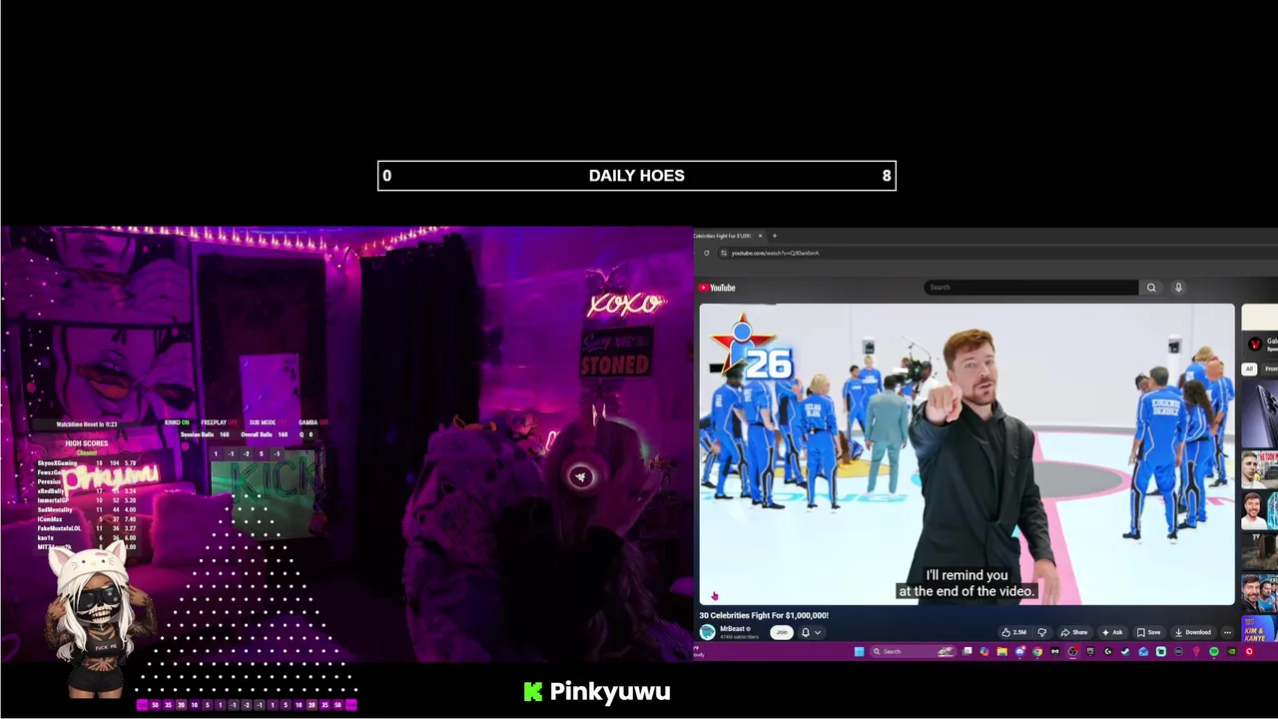Click 'ImmortalGP' in high scores list
Screen dimensions: 1278x719
(x=53, y=500)
